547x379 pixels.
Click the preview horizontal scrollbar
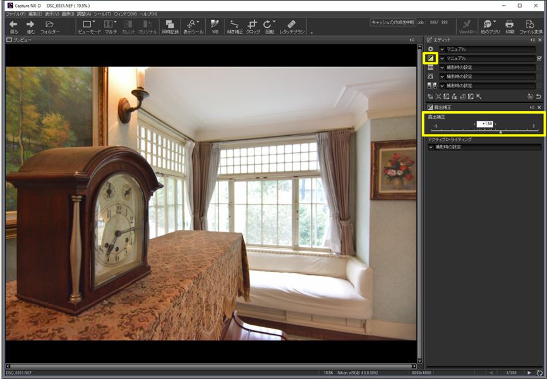click(x=211, y=366)
